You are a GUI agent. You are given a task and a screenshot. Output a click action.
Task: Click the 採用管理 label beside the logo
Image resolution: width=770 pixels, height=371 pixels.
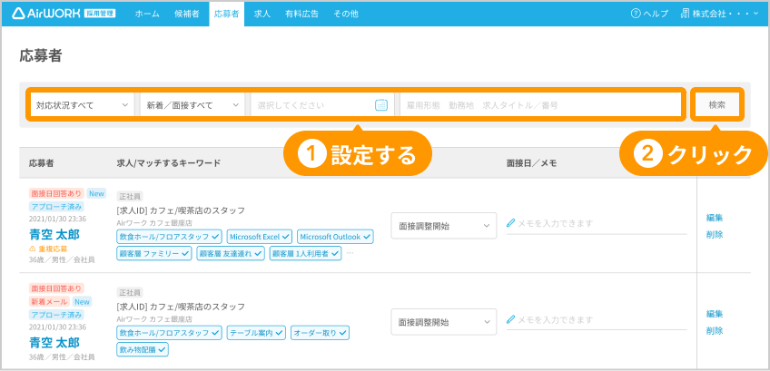[100, 14]
